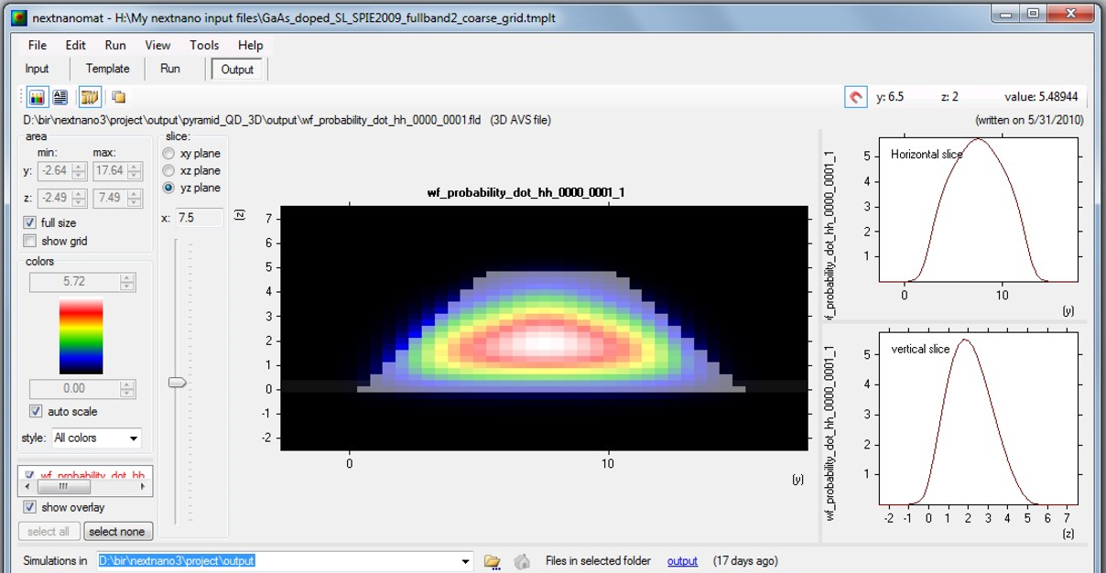Click the browse folder icon beside path
This screenshot has height=573, width=1106.
pyautogui.click(x=493, y=561)
